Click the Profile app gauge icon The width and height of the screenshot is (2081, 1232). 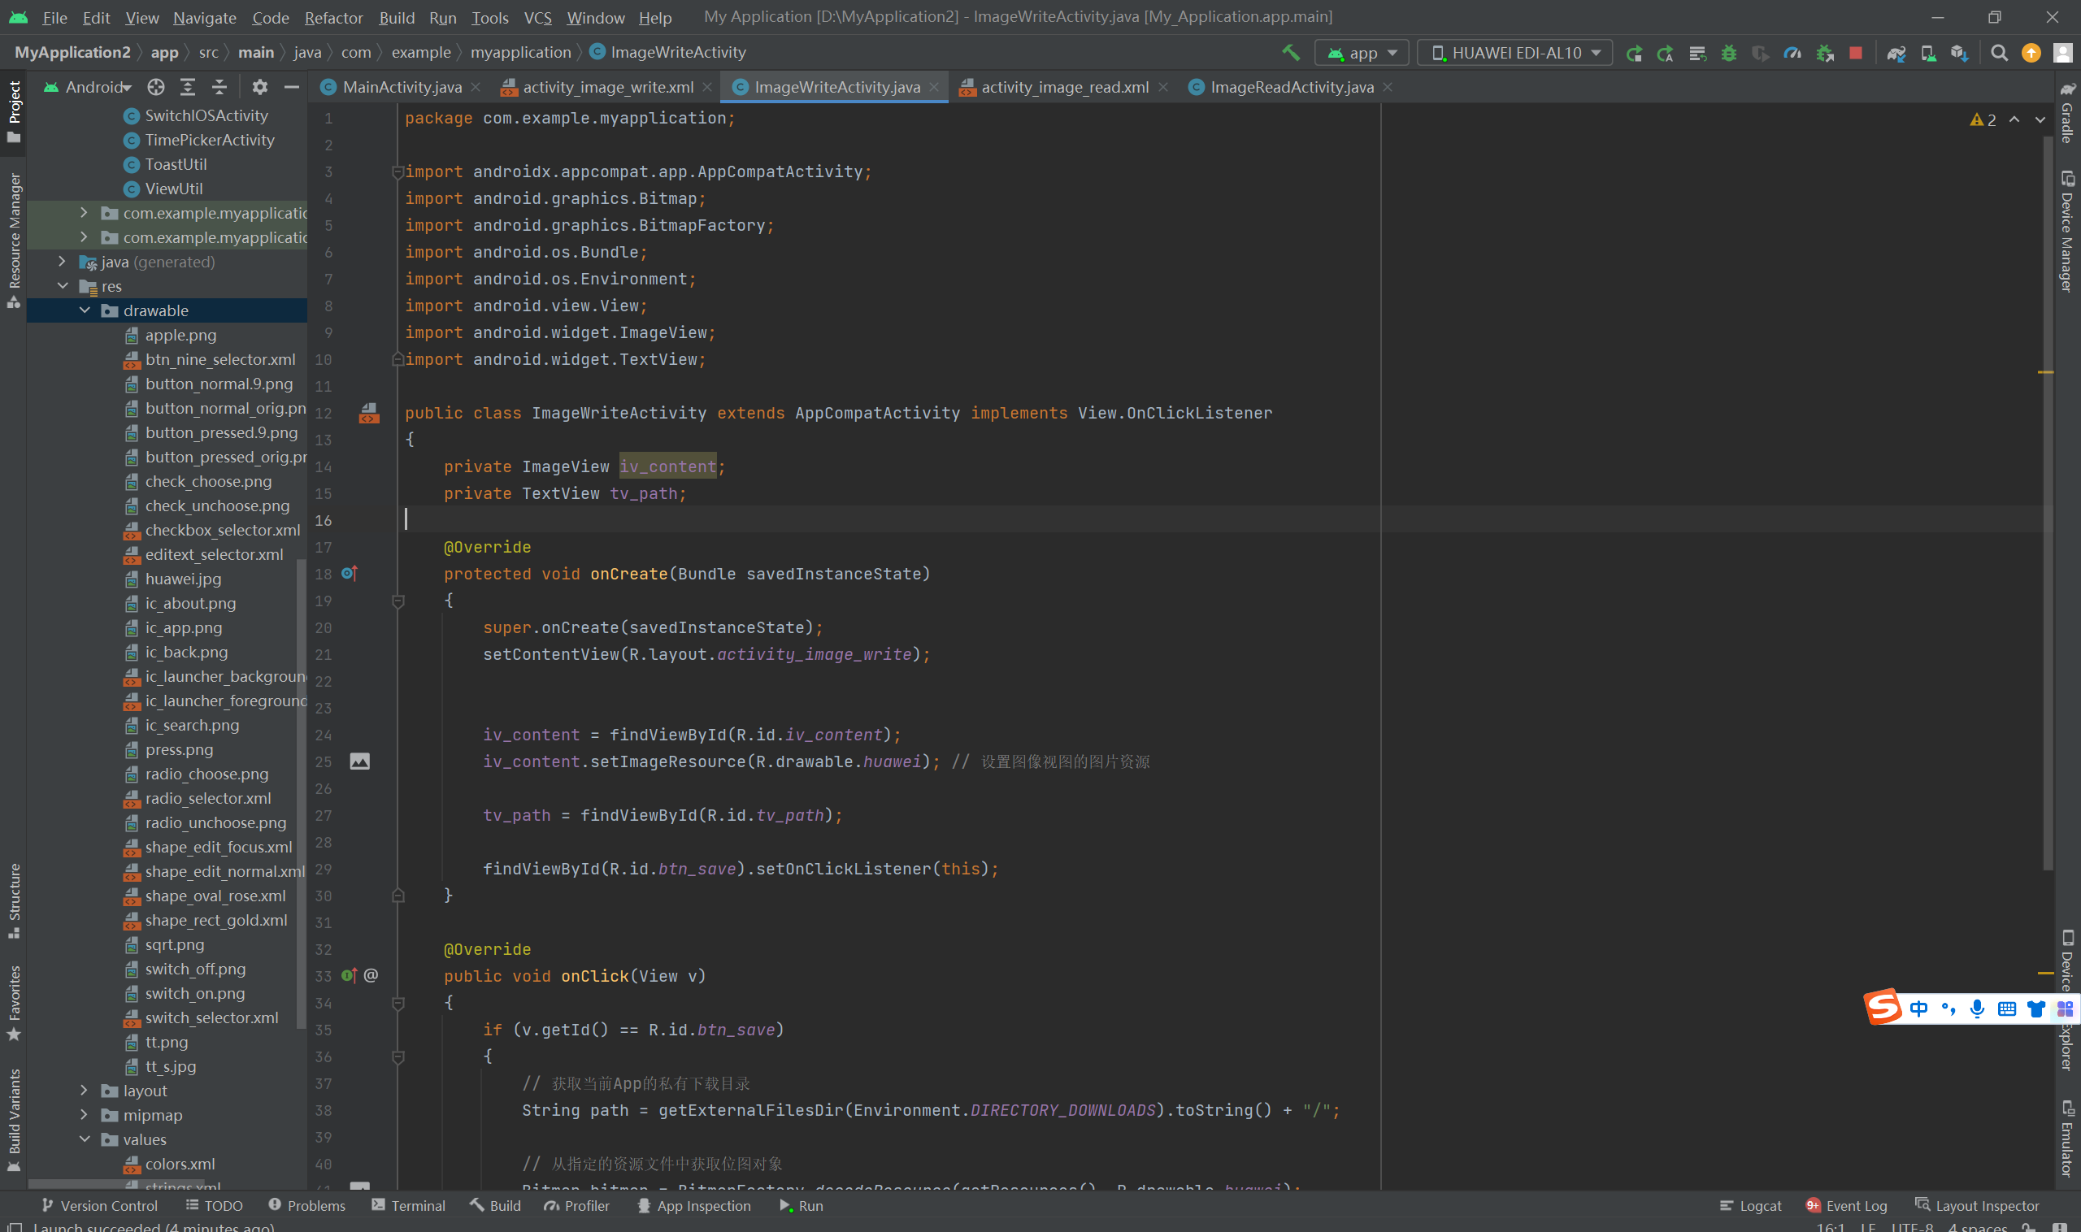pos(1792,52)
